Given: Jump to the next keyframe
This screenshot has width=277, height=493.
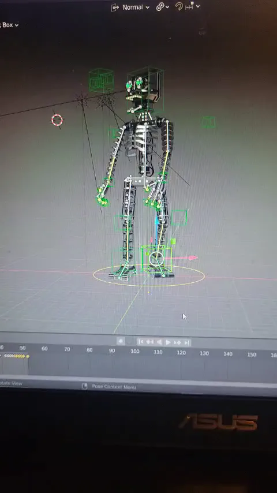Looking at the screenshot, I should coord(177,342).
